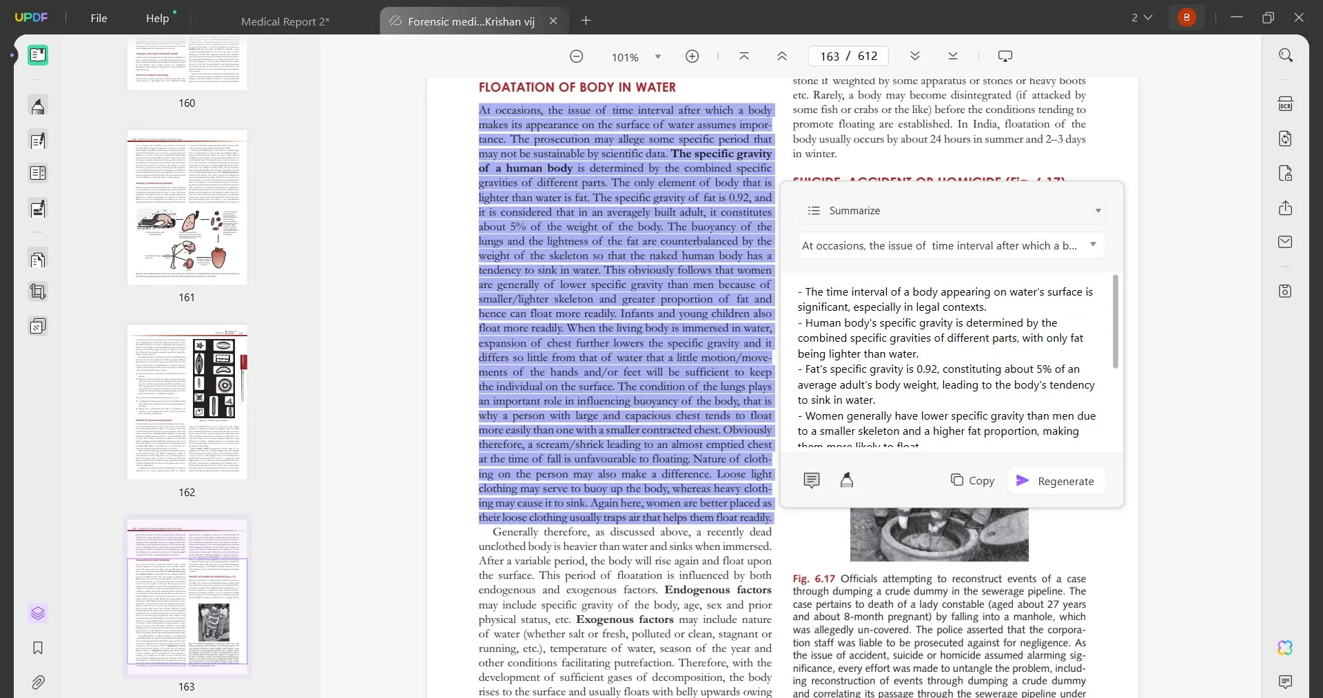This screenshot has width=1323, height=698.
Task: Go to first page arrow
Action: (x=744, y=57)
